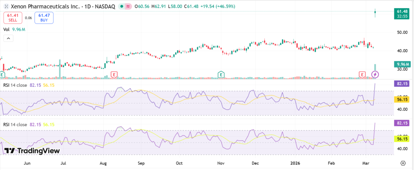Image resolution: width=414 pixels, height=170 pixels.
Task: Open chart settings gear icon
Action: [x=403, y=163]
